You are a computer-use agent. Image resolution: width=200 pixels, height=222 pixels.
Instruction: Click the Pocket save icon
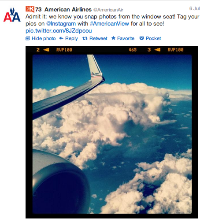141,38
